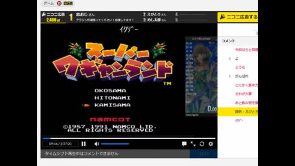Click the yellow ニコニ広告する button
Screen dimensions: 295x166
(x=238, y=17)
